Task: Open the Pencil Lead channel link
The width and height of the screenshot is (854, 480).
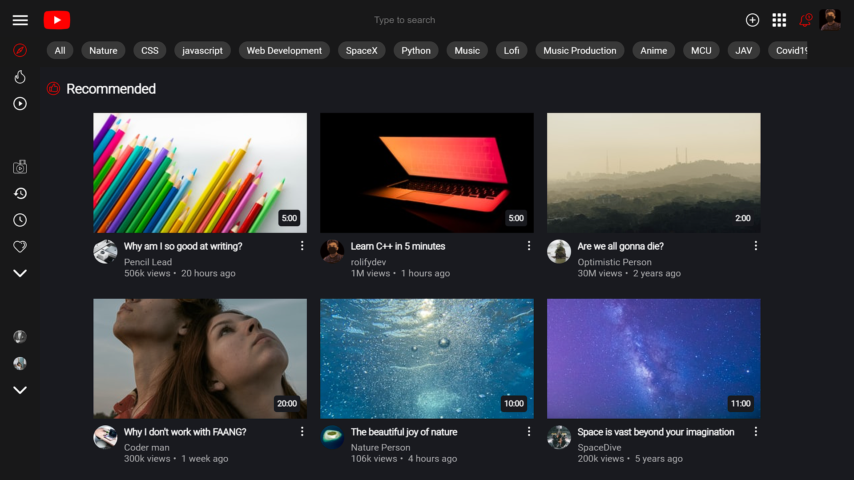Action: tap(148, 262)
